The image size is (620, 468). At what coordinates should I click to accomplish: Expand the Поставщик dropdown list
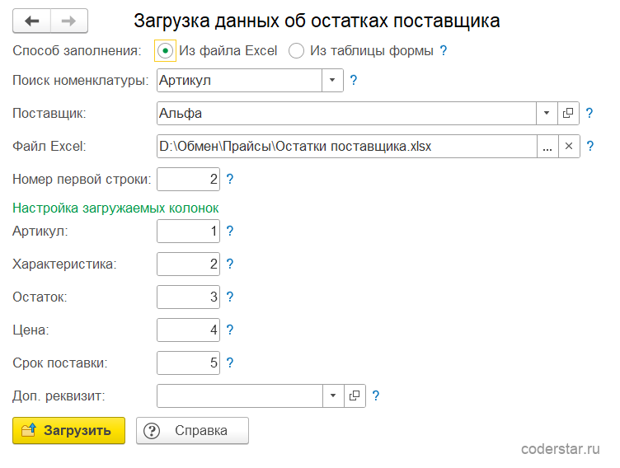pos(547,114)
